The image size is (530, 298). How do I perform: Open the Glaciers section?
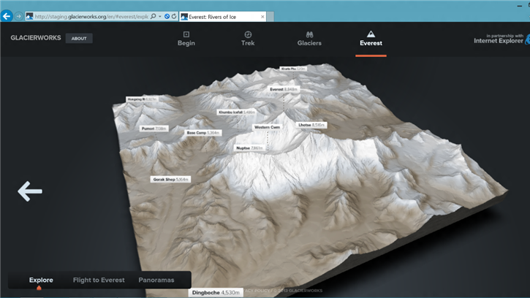point(309,39)
